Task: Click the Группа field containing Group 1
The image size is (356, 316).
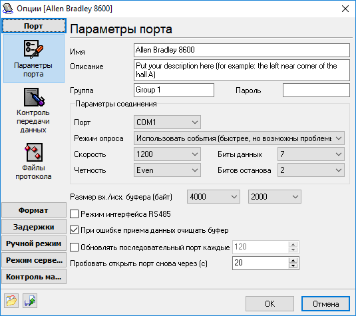Action: point(174,90)
